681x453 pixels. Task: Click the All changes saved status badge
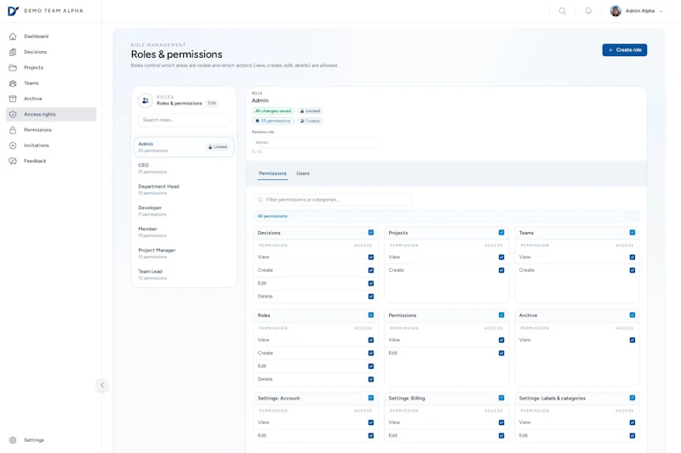coord(272,111)
